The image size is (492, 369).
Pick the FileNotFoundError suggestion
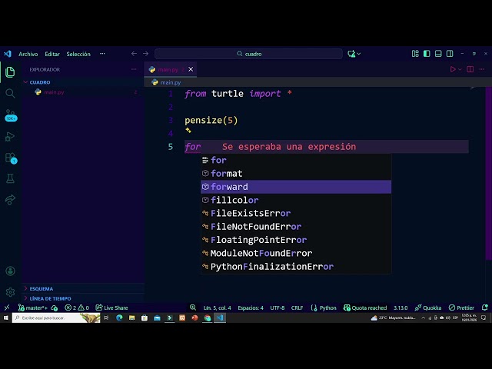(x=296, y=227)
